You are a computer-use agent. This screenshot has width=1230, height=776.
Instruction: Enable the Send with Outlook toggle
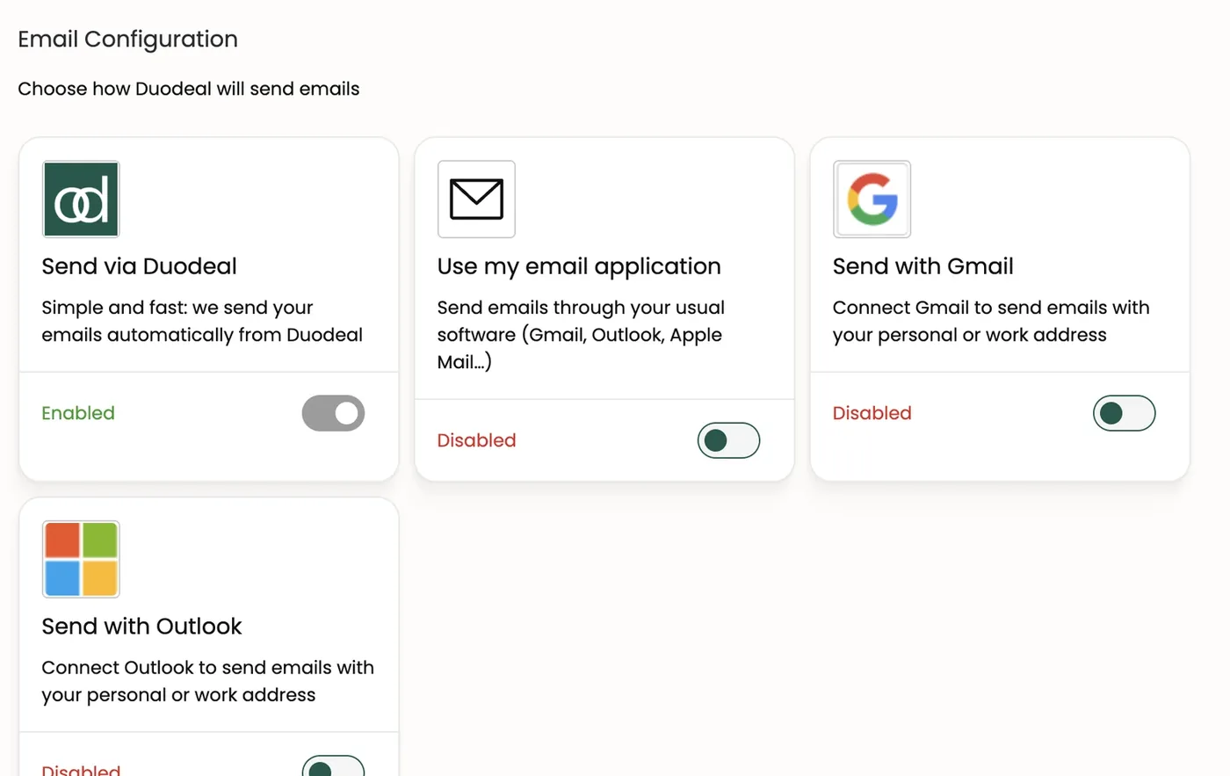(333, 765)
